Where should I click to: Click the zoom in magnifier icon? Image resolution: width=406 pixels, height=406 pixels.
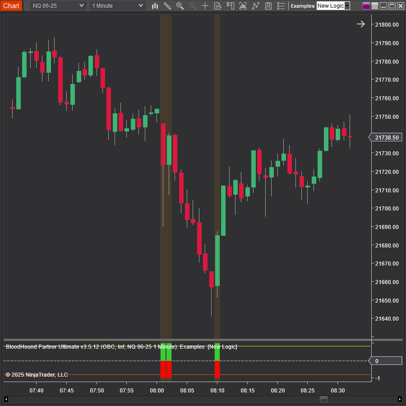click(x=180, y=6)
